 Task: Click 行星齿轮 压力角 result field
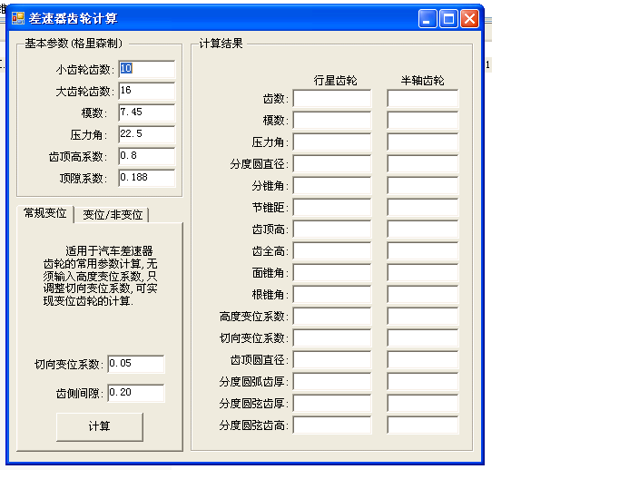[332, 142]
